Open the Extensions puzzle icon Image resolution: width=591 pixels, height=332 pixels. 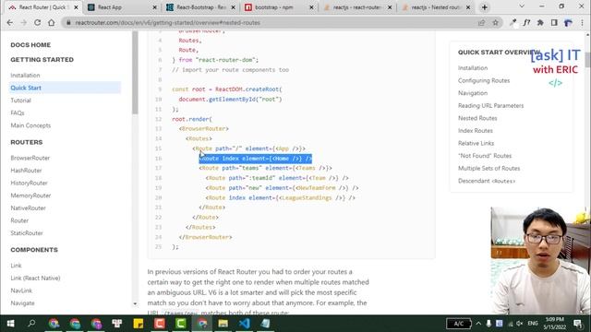pos(540,22)
